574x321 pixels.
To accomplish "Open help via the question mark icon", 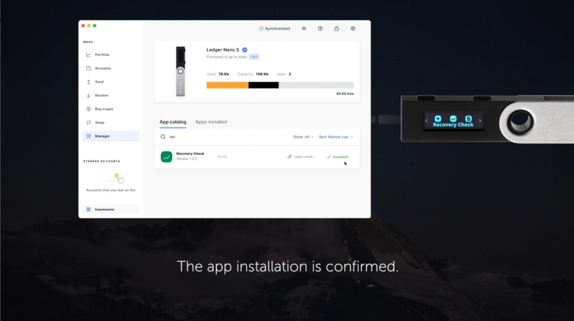I will click(x=320, y=29).
